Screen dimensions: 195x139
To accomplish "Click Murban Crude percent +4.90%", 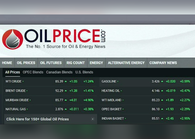I will coord(89,100).
